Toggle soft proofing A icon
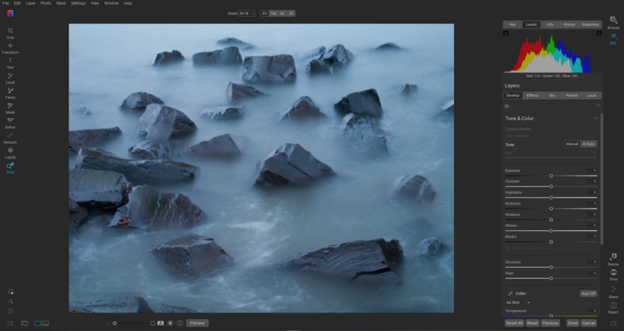The image size is (624, 331). (161, 323)
